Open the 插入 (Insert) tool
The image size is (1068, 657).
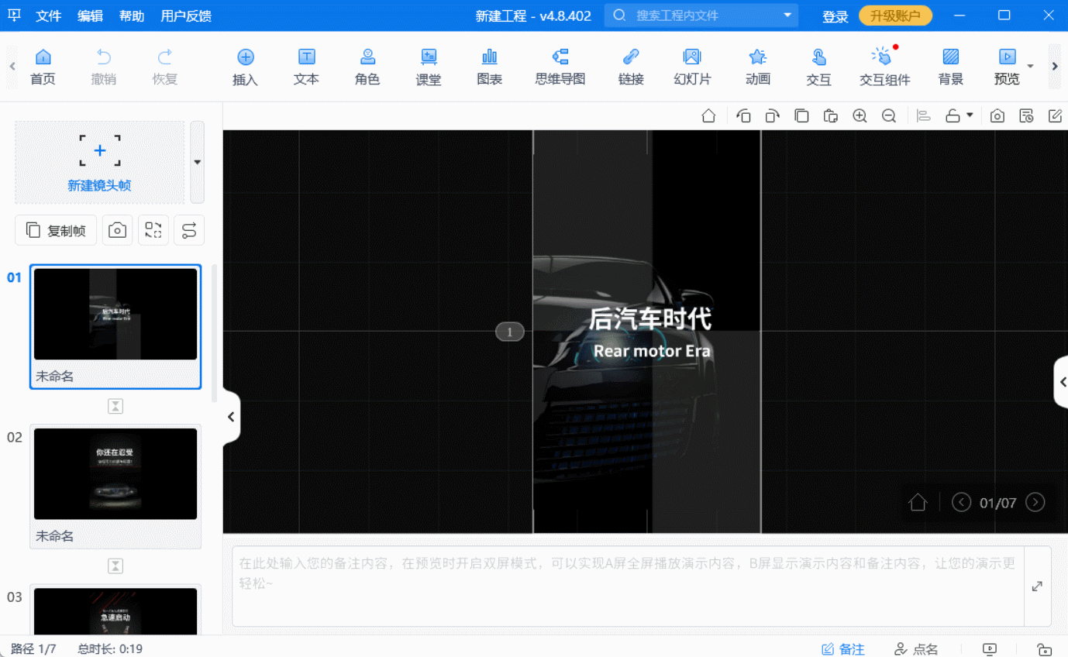[x=245, y=66]
